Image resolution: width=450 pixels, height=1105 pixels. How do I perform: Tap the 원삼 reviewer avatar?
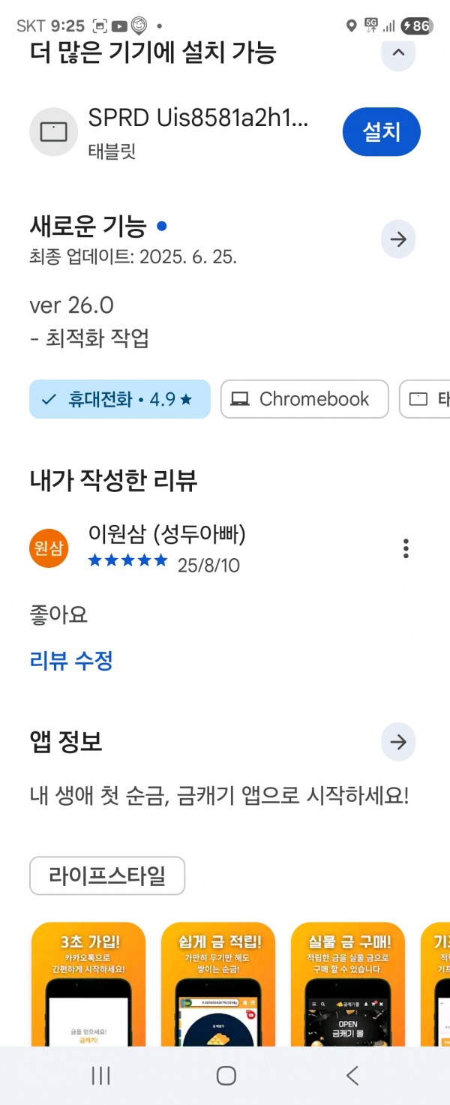click(x=49, y=548)
